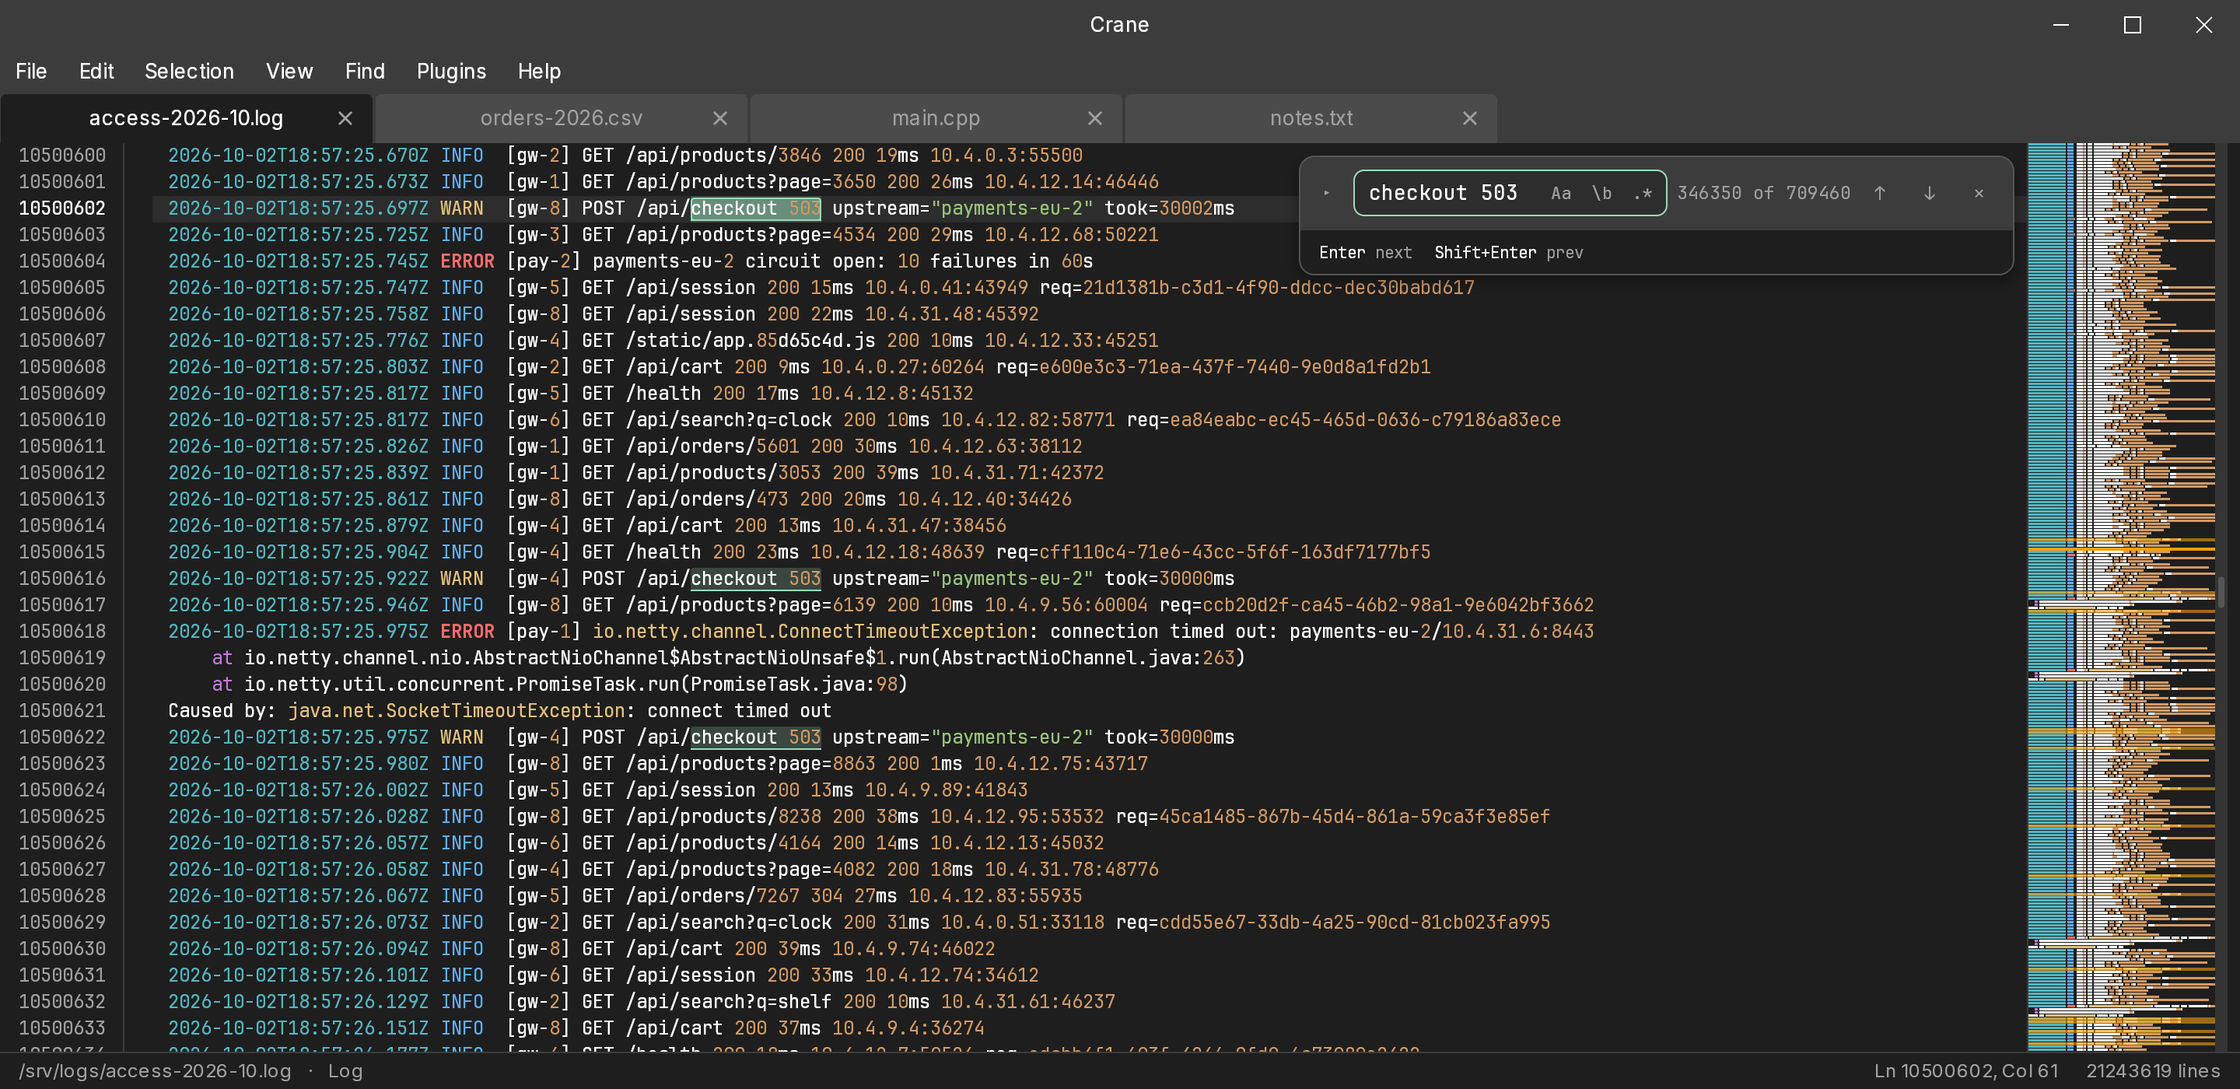
Task: Click 'java.net.SocketTimeoutException' text
Action: click(457, 711)
